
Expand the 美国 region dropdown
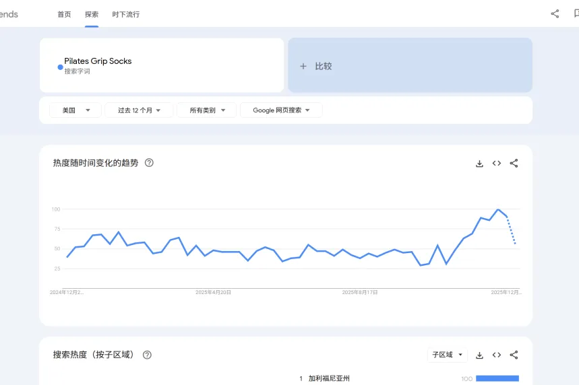click(75, 110)
